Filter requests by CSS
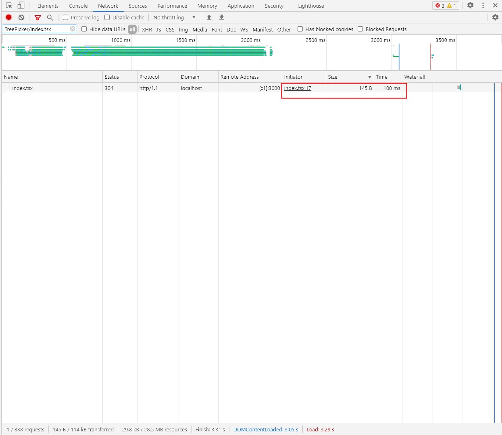The height and width of the screenshot is (435, 502). (170, 29)
